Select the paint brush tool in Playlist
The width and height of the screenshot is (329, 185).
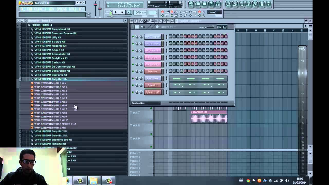click(x=145, y=21)
